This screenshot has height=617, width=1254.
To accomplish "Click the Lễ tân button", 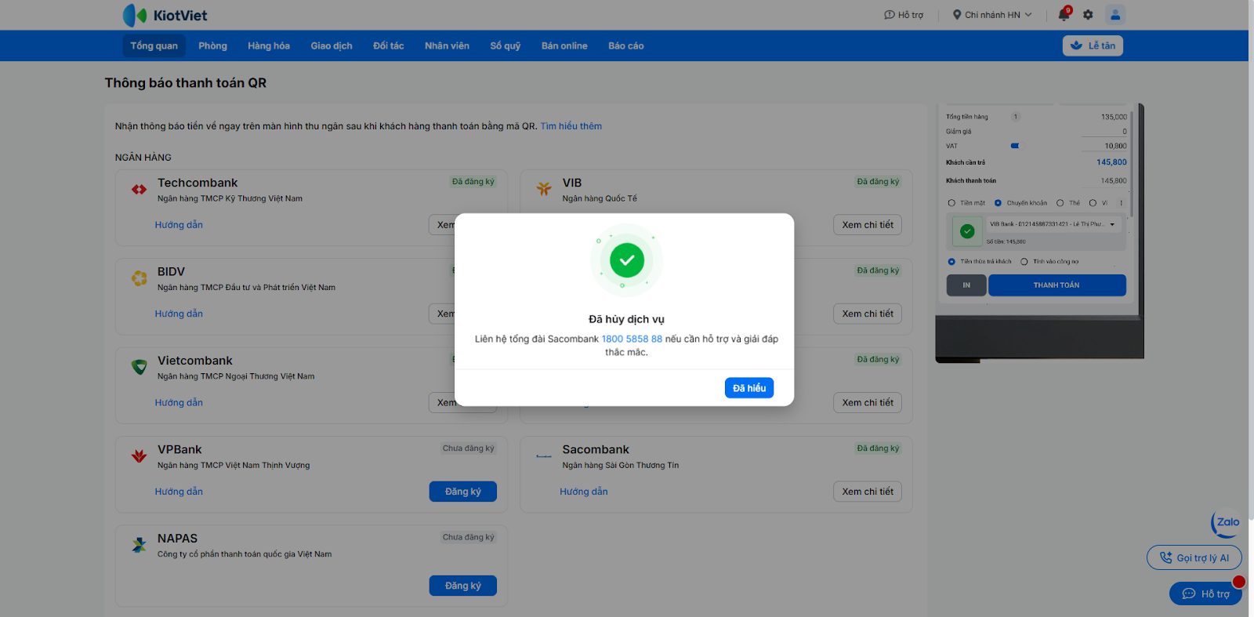I will (x=1093, y=45).
